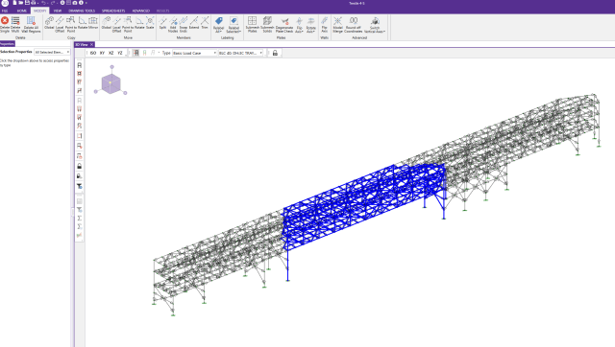Select Rotate in the Copy group
The image size is (615, 347).
tap(83, 23)
